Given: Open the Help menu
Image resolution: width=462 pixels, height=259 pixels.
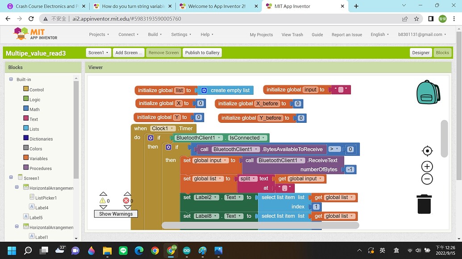Looking at the screenshot, I should [206, 34].
